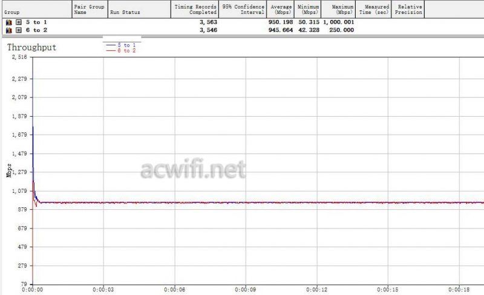Click the Relative Precision column header
The height and width of the screenshot is (295, 484).
point(408,9)
